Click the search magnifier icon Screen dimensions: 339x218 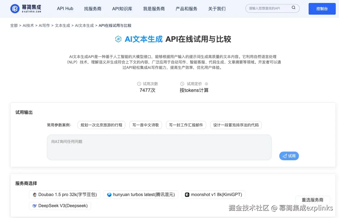[294, 8]
